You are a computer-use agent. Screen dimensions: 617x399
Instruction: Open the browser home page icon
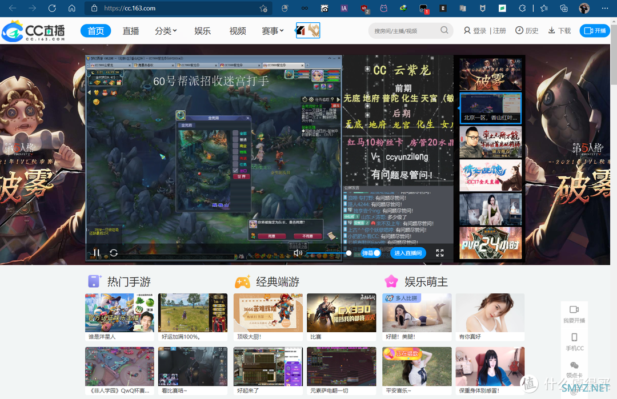[x=71, y=8]
